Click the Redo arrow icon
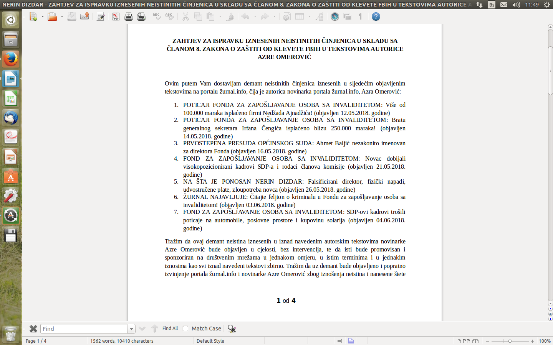Viewport: 553px width, 345px height. 265,16
